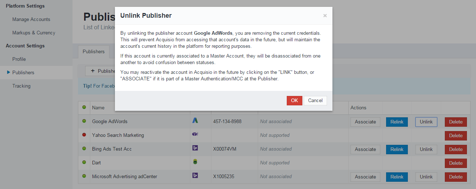Viewport: 476px width, 189px height.
Task: Delete the Dart publisher account
Action: (456, 163)
